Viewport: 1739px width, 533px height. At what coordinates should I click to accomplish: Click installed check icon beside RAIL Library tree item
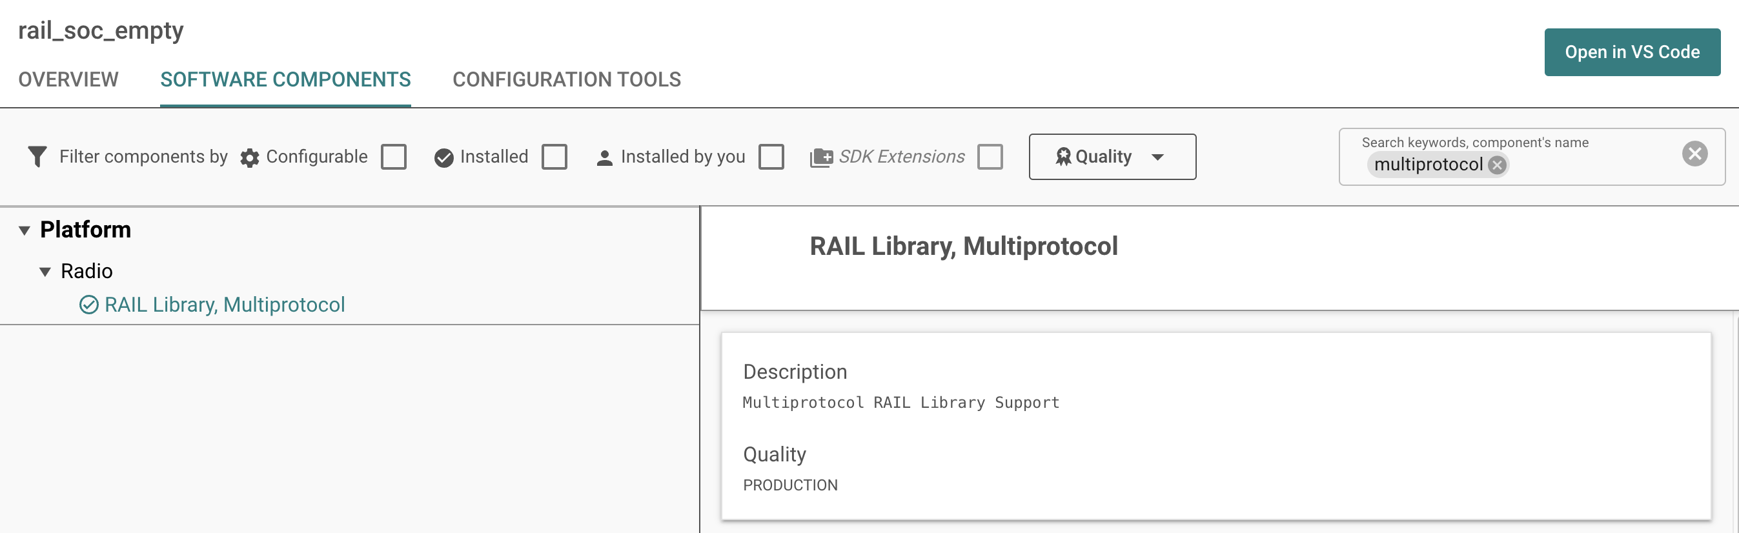(88, 305)
